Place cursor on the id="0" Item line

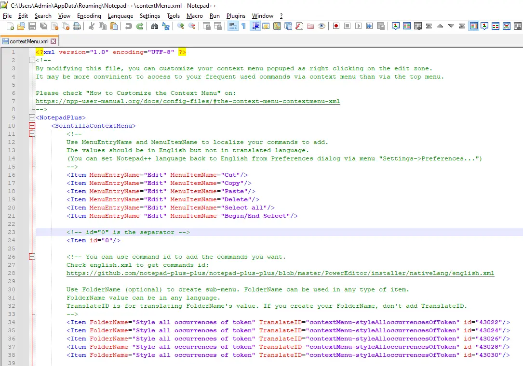[94, 240]
